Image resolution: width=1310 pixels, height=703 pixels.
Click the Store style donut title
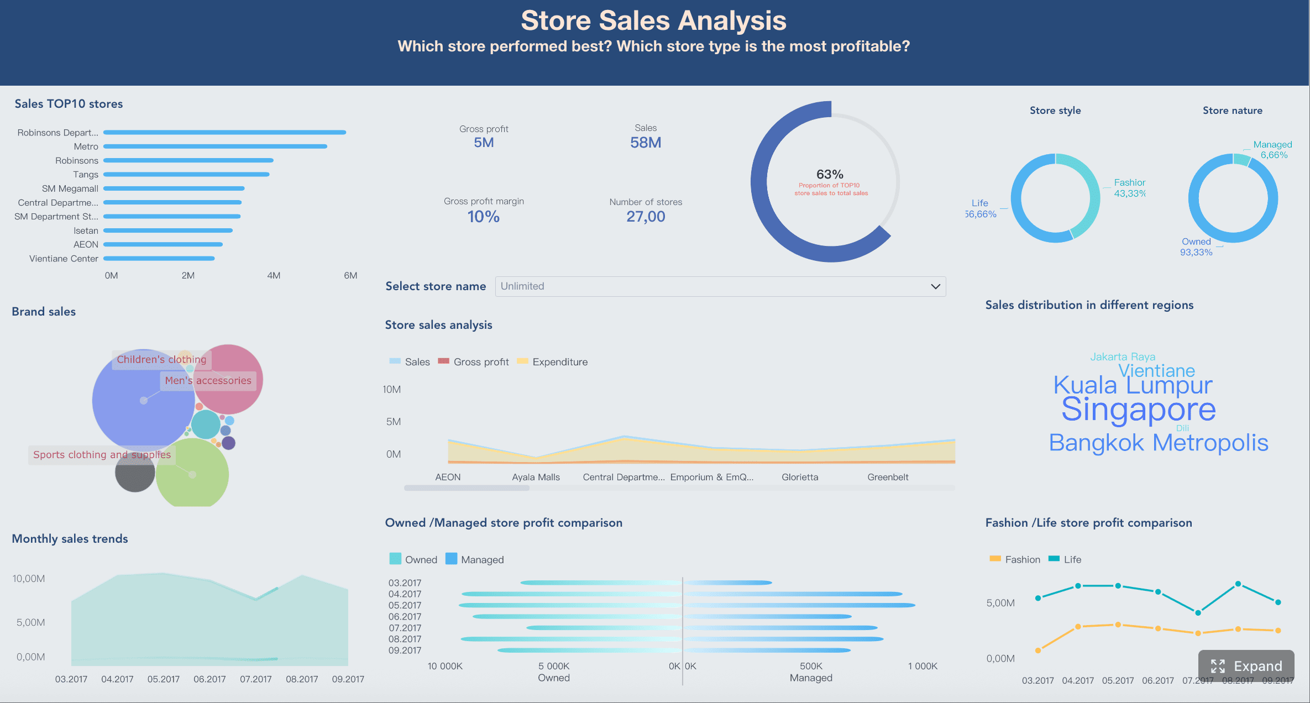coord(1055,110)
